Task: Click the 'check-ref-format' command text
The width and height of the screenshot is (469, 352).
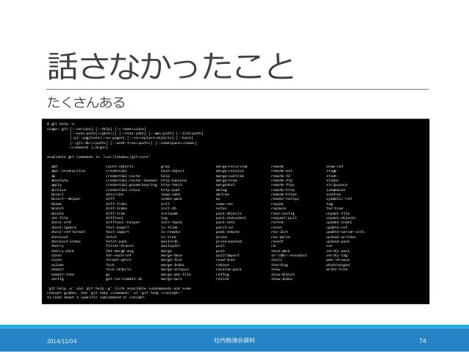Action: tap(68, 232)
